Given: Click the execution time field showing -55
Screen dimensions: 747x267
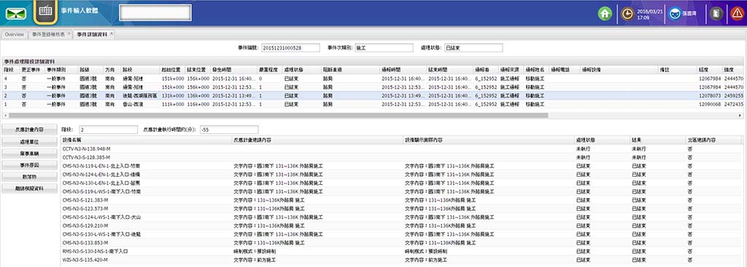Looking at the screenshot, I should pyautogui.click(x=229, y=129).
